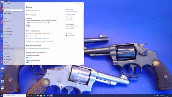Toggle Show transparency in Windows switch
The height and width of the screenshot is (97, 172).
coord(28,62)
